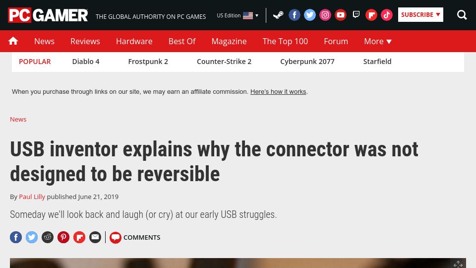The image size is (476, 268).
Task: Open the Best Of nav item
Action: click(182, 41)
